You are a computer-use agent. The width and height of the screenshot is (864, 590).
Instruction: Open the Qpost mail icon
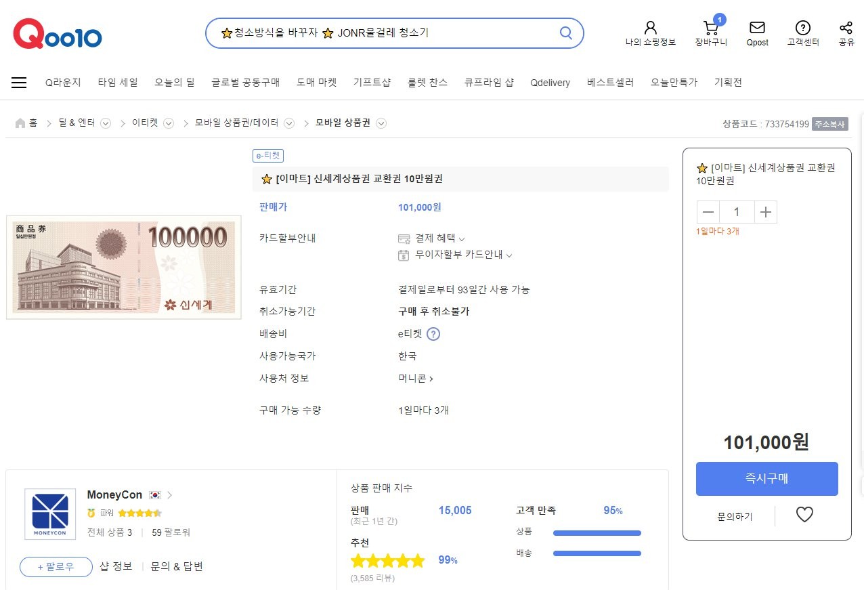click(757, 28)
